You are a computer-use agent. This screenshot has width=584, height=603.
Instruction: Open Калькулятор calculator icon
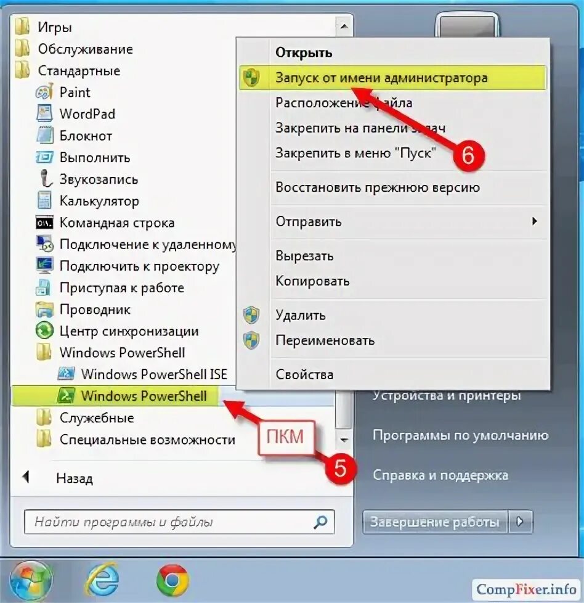pos(44,201)
